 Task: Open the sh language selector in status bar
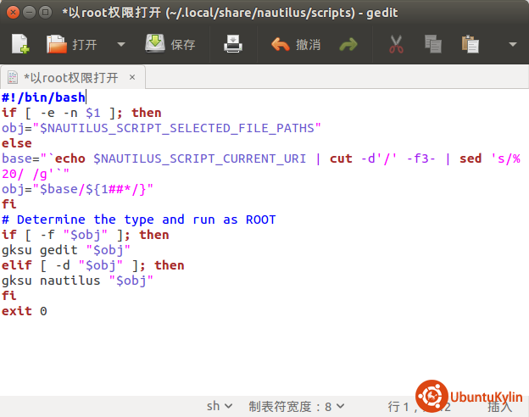[220, 406]
